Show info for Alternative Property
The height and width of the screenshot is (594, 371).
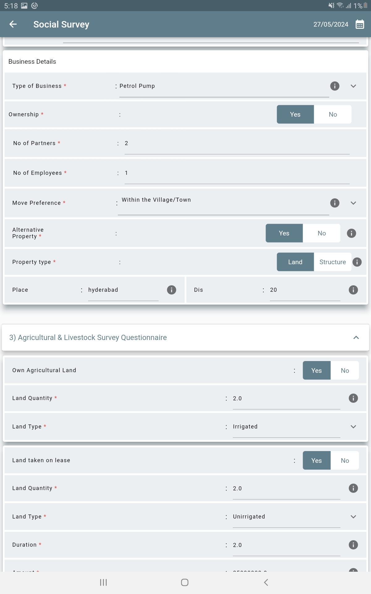352,233
